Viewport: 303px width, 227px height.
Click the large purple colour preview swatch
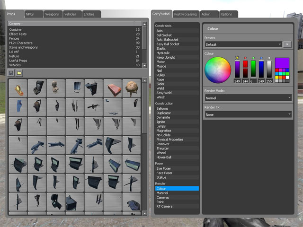point(282,64)
